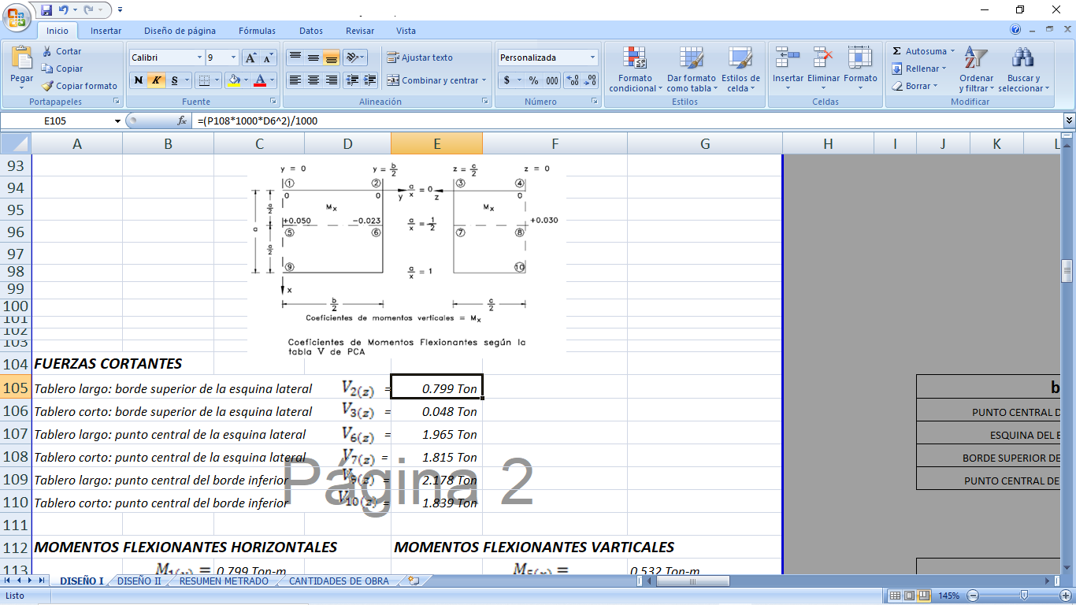Increase font size with the large A
Viewport: 1076px width, 605px height.
coord(250,58)
